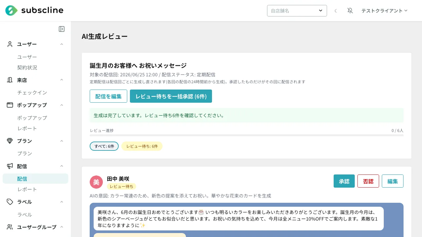The height and width of the screenshot is (237, 422).
Task: Click 田中 美咲 avatar circle
Action: 96,182
